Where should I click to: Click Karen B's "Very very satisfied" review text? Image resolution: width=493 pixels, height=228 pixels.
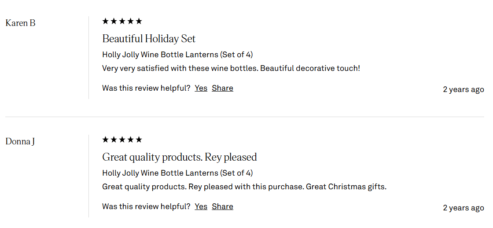tap(231, 68)
